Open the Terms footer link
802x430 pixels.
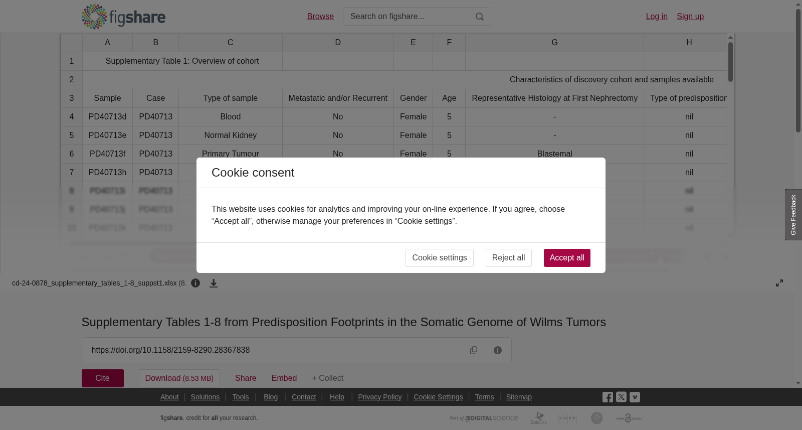pos(484,397)
